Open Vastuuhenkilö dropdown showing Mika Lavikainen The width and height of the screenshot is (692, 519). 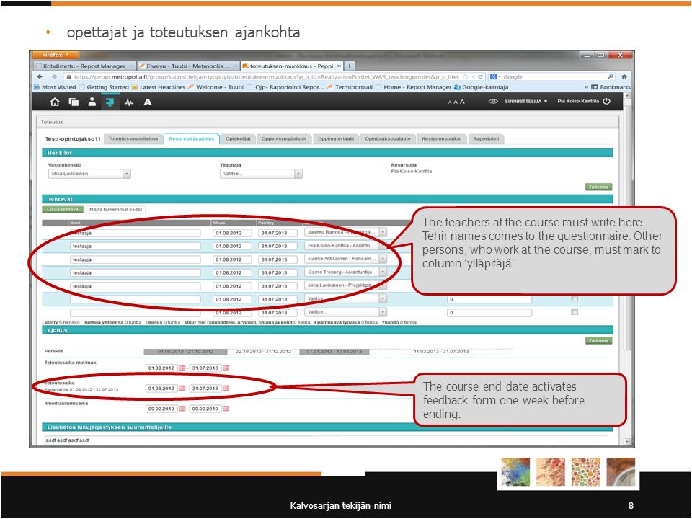pos(89,174)
